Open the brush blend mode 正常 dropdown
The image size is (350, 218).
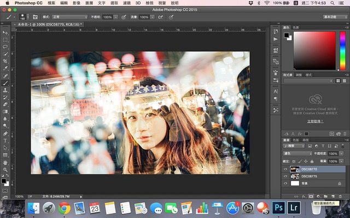pos(67,17)
